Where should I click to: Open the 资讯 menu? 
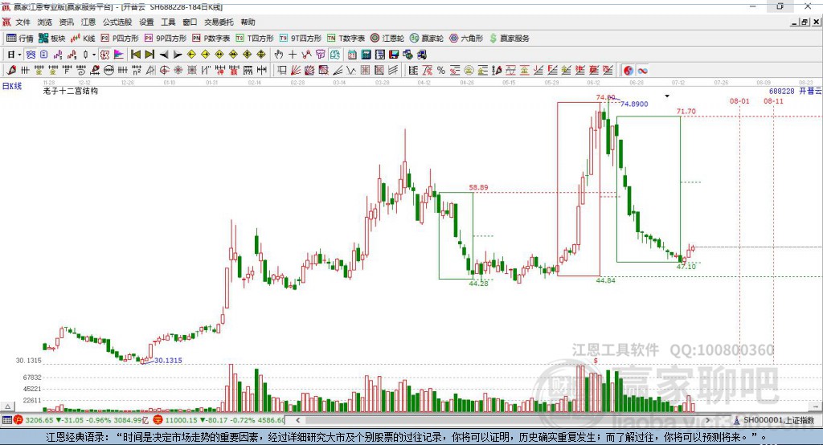pos(66,22)
